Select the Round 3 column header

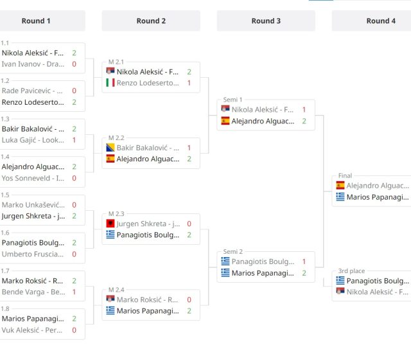click(x=266, y=21)
